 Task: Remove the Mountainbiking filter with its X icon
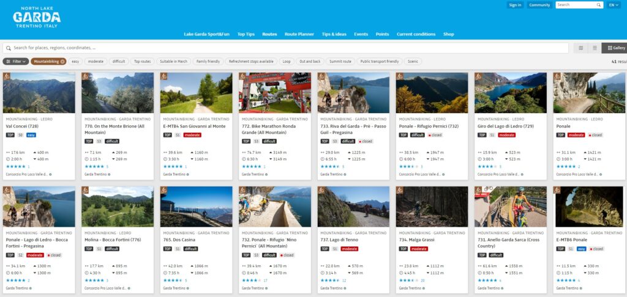pyautogui.click(x=62, y=62)
